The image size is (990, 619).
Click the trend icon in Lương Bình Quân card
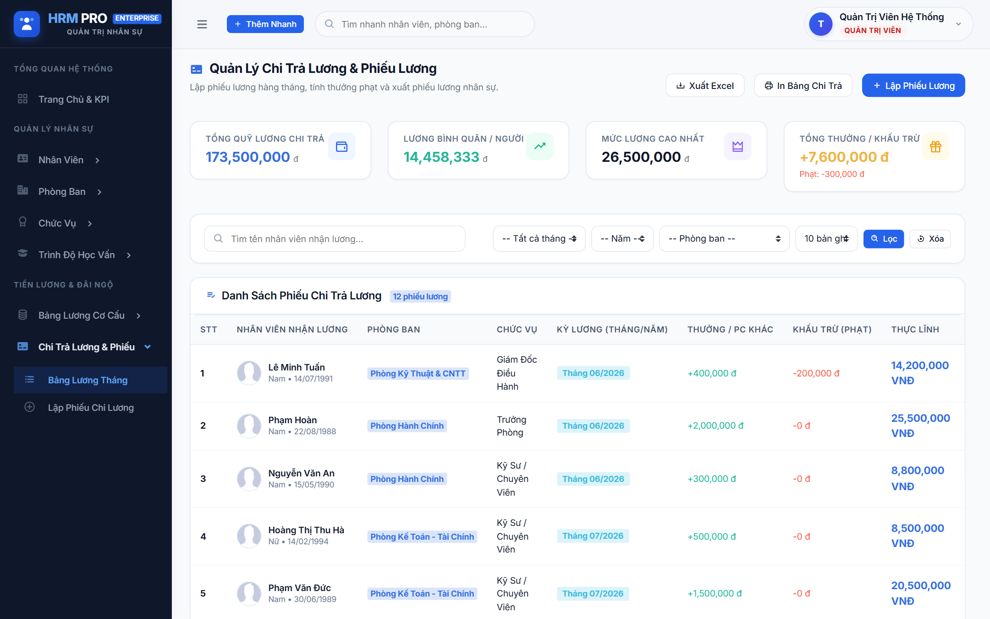(x=540, y=147)
